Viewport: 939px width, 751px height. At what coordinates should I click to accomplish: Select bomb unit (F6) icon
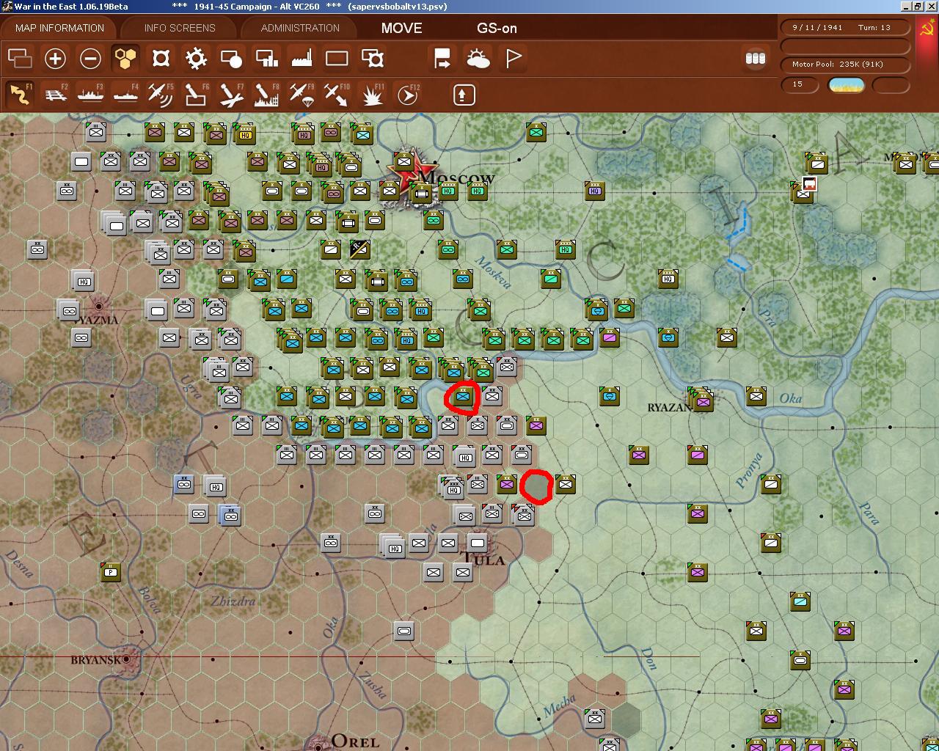tap(196, 94)
